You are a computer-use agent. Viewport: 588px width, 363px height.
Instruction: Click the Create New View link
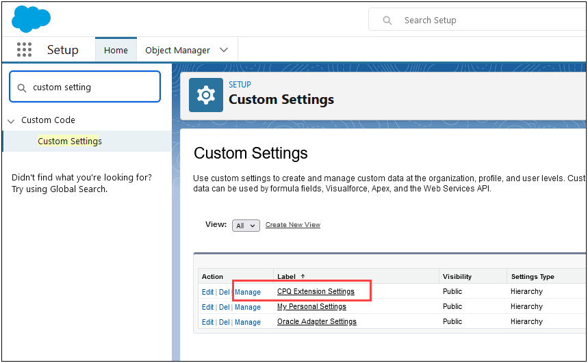292,225
